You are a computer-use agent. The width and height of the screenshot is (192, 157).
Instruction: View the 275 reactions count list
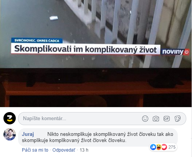tap(172, 147)
